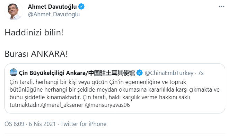Open the Twitter for iPhone source link
228x136 pixels.
(84, 124)
